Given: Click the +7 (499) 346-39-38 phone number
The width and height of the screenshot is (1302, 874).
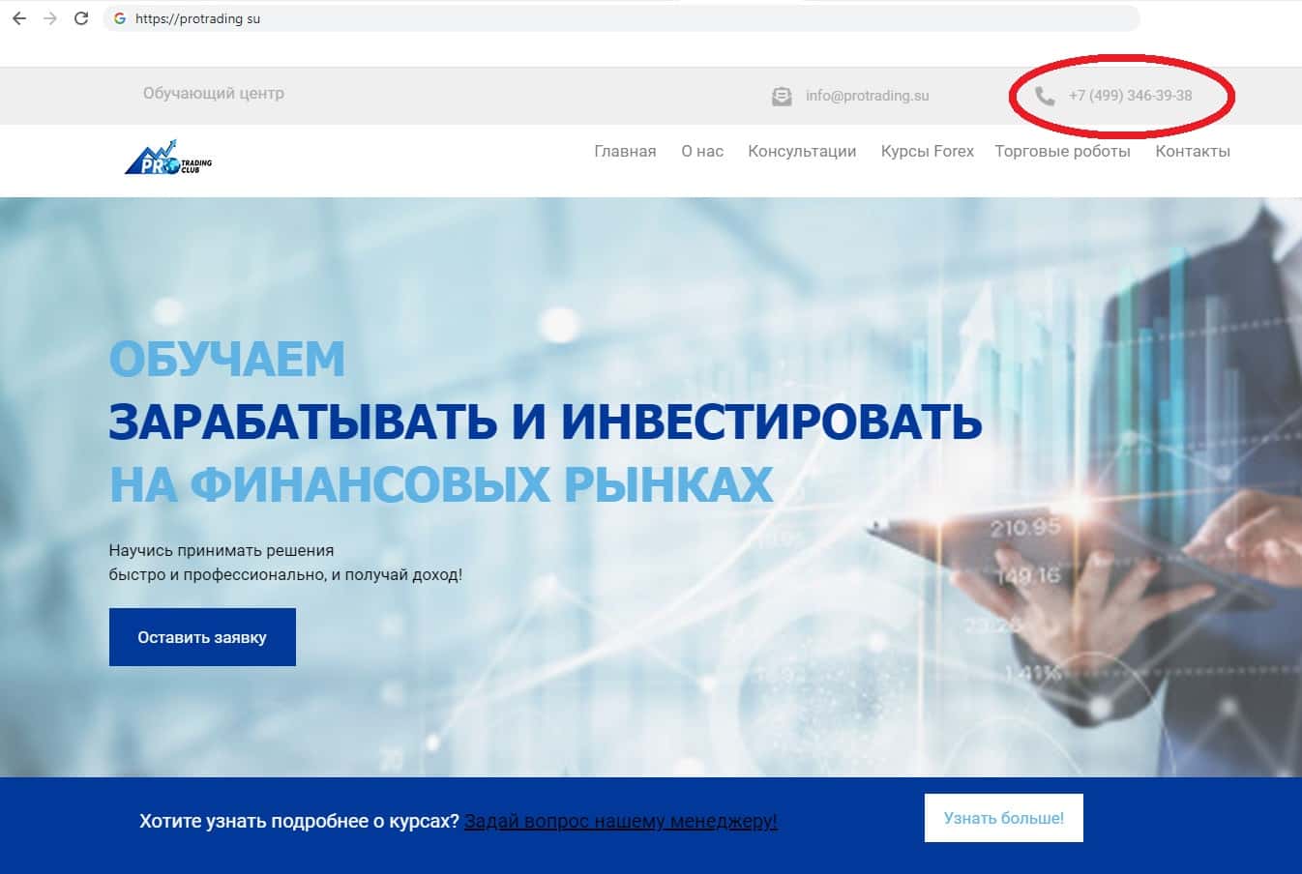Looking at the screenshot, I should [x=1131, y=96].
